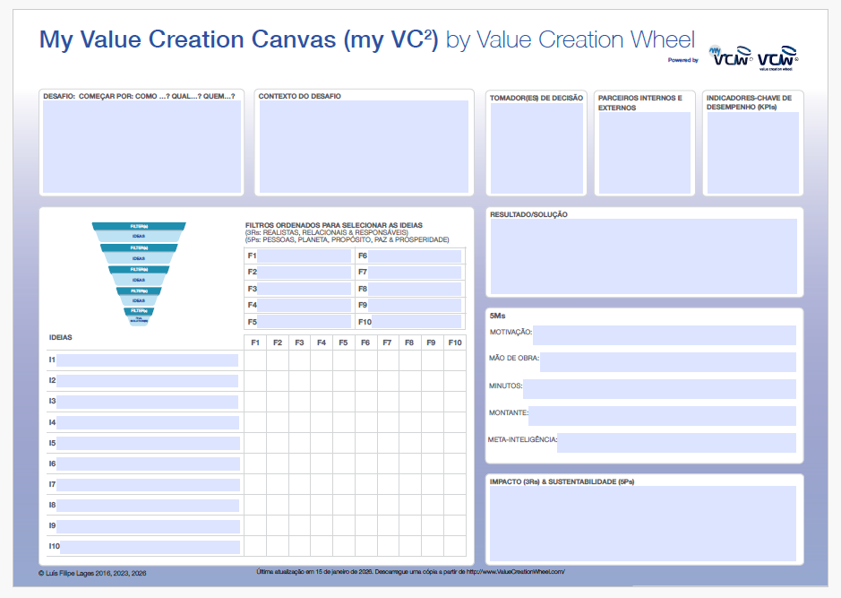This screenshot has width=841, height=598.
Task: Click the F1 column header in grid
Action: coord(255,342)
